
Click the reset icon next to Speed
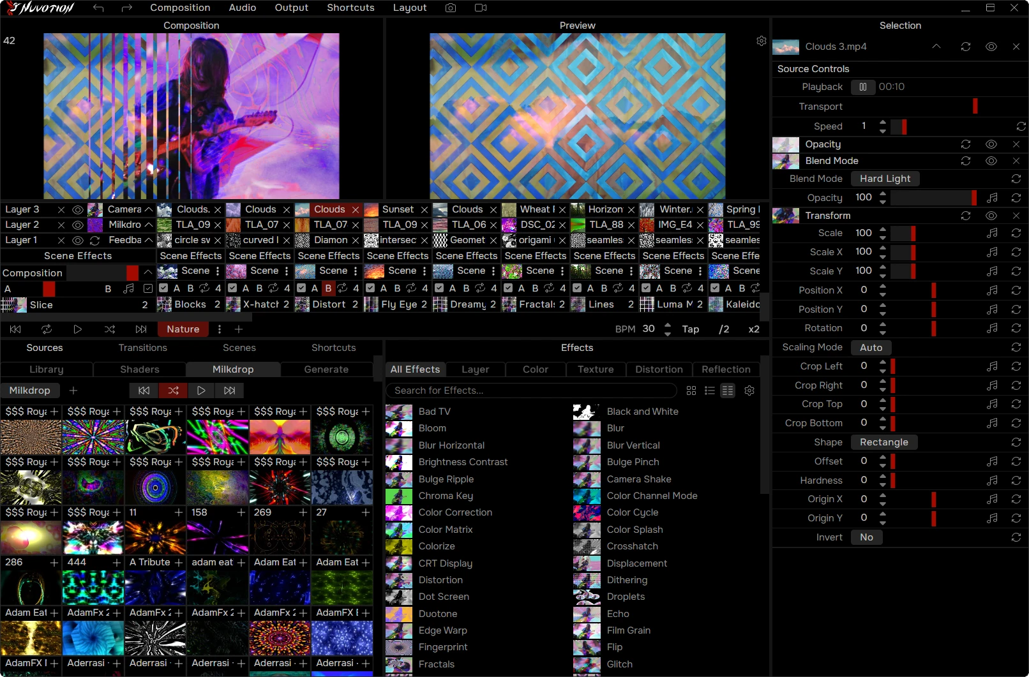click(1019, 126)
